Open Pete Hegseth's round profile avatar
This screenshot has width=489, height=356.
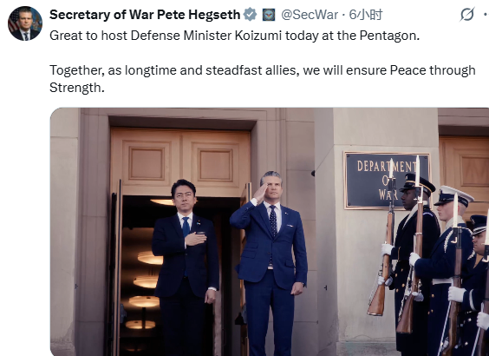pos(25,23)
